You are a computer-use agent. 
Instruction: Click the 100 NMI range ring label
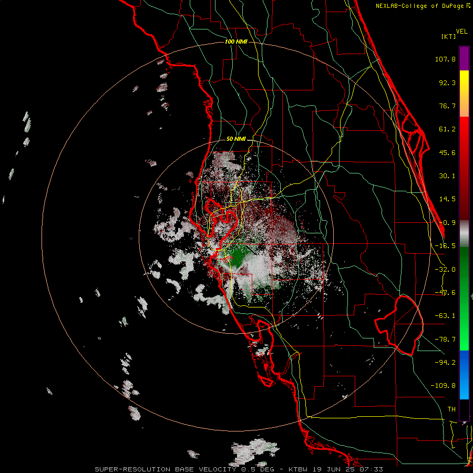(x=236, y=42)
